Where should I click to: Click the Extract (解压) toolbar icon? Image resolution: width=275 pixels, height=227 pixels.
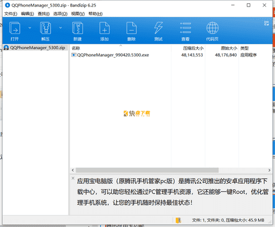click(x=45, y=28)
